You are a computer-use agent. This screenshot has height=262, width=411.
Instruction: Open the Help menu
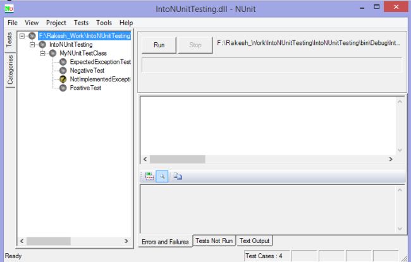pos(126,23)
